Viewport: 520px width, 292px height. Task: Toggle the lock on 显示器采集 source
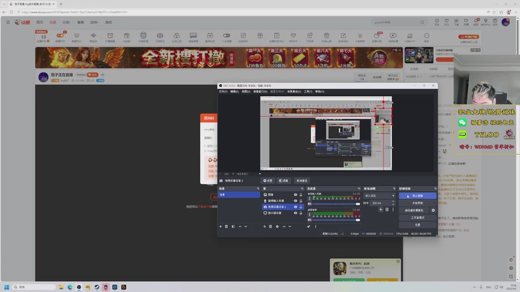tap(301, 213)
